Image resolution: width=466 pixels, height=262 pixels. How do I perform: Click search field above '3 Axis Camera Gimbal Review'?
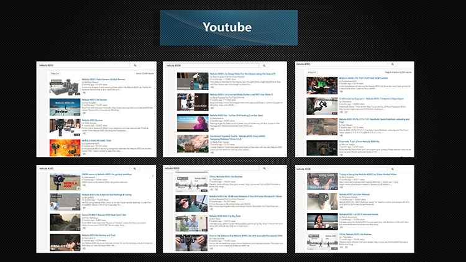tap(84, 65)
